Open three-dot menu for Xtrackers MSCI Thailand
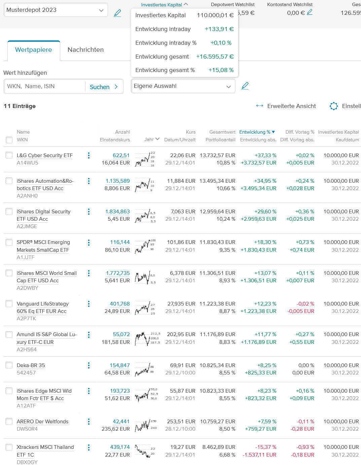This screenshot has height=465, width=361. [x=89, y=448]
